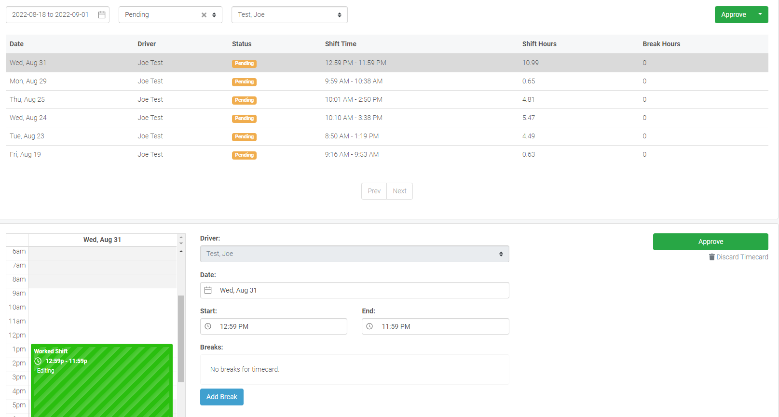Click the Prev pagination button

(x=374, y=191)
